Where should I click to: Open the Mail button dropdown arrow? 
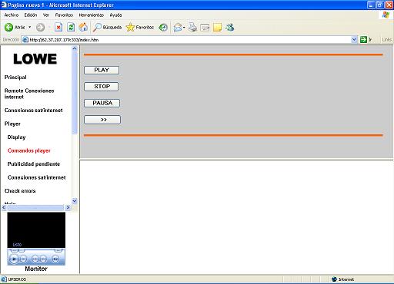184,28
